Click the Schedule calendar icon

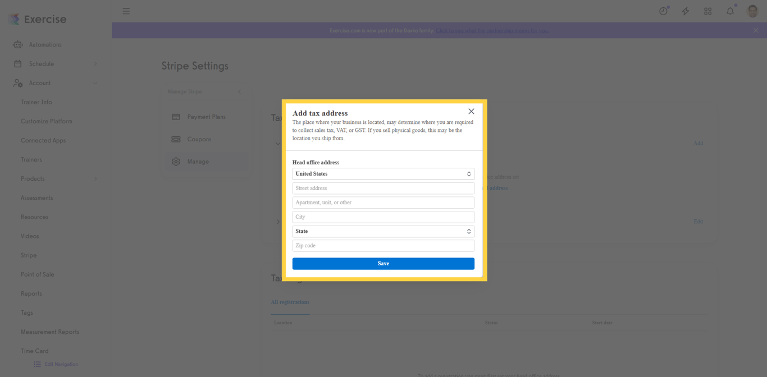point(17,63)
